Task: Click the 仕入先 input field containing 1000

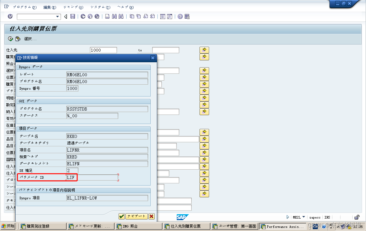Action: coord(103,50)
